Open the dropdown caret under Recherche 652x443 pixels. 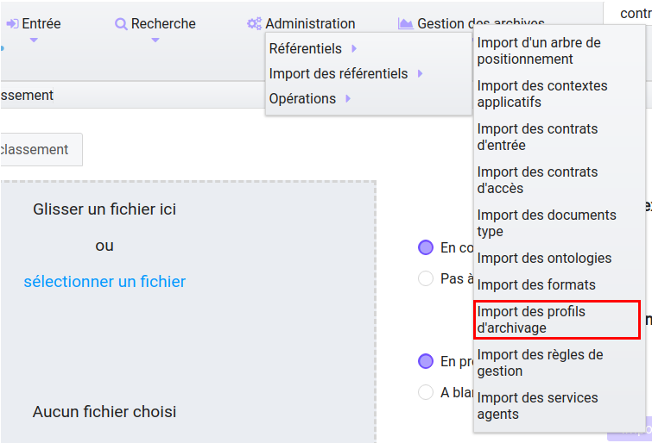155,40
